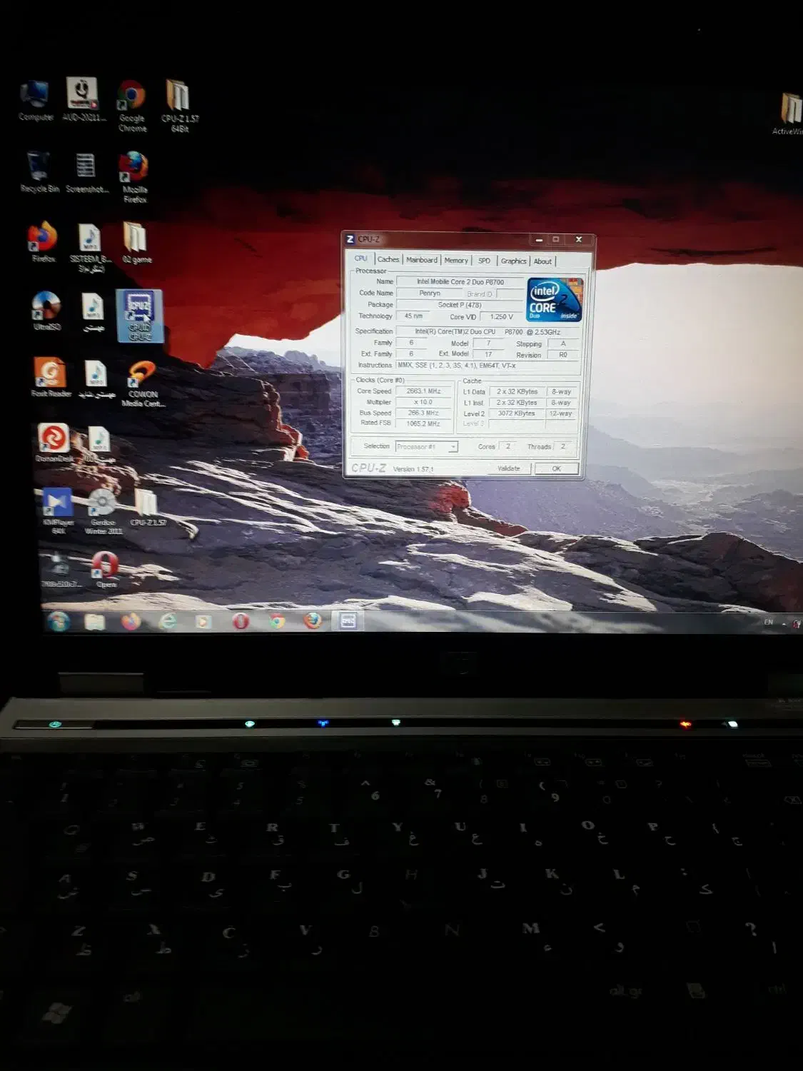Open the Opera shortcut on the desktop
This screenshot has height=1071, width=803.
(106, 568)
